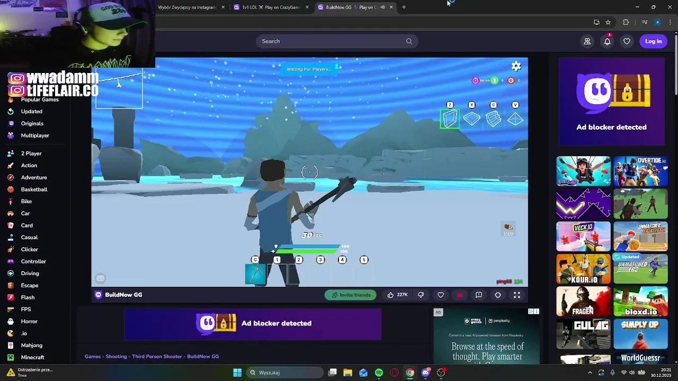Viewport: 678px width, 381px height.
Task: Click the install app icon in address bar
Action: pyautogui.click(x=596, y=22)
